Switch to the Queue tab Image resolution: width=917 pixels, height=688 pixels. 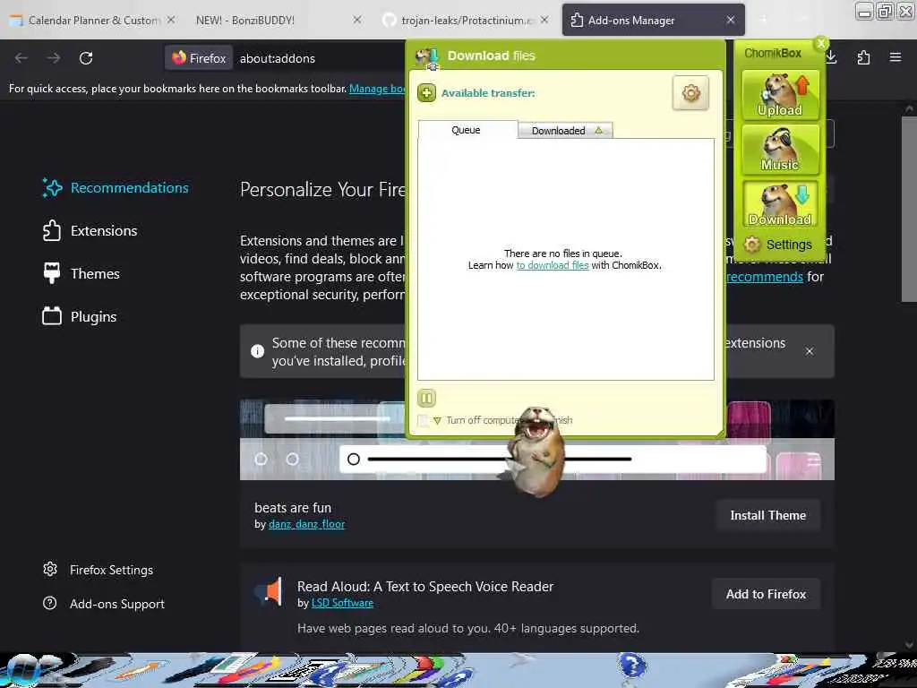tap(467, 130)
